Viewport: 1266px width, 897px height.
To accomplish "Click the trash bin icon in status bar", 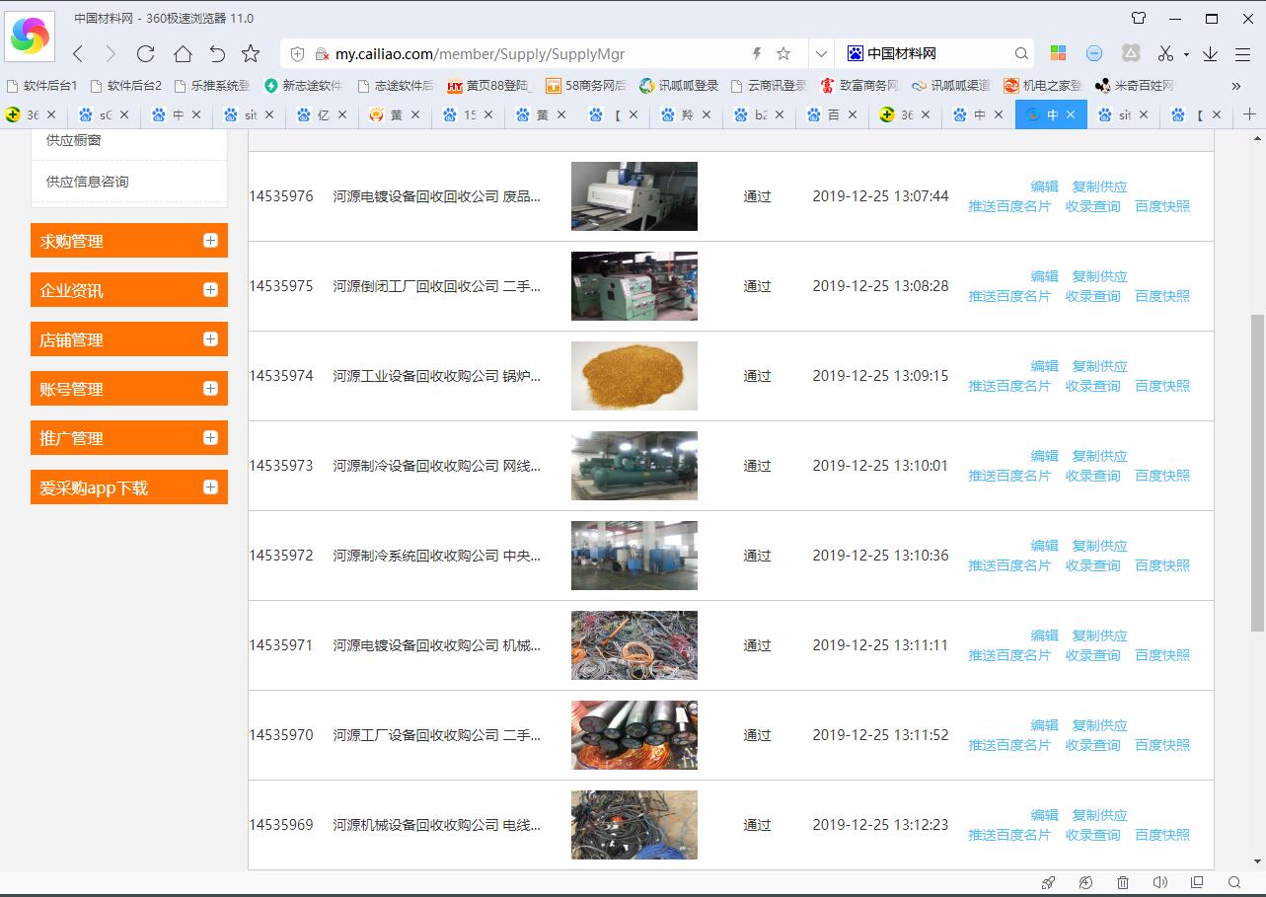I will coord(1123,882).
